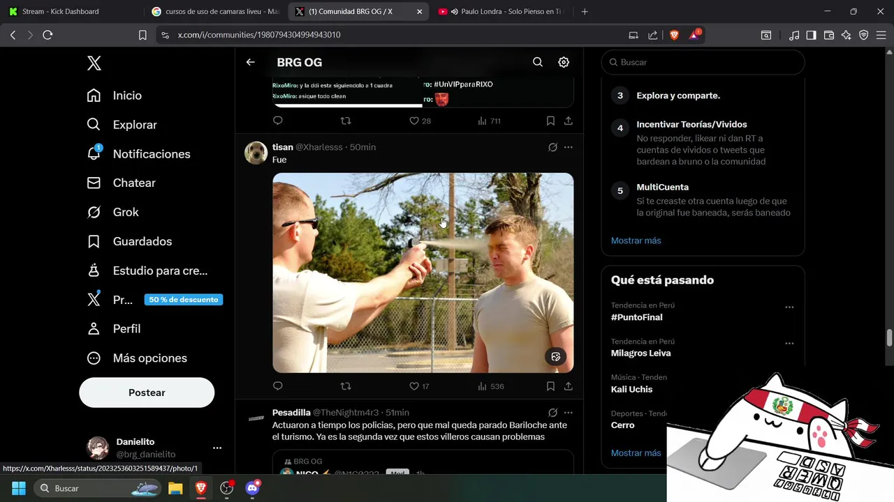Screen dimensions: 894x502
Task: Open the Windows Start menu
Action: tap(19, 488)
